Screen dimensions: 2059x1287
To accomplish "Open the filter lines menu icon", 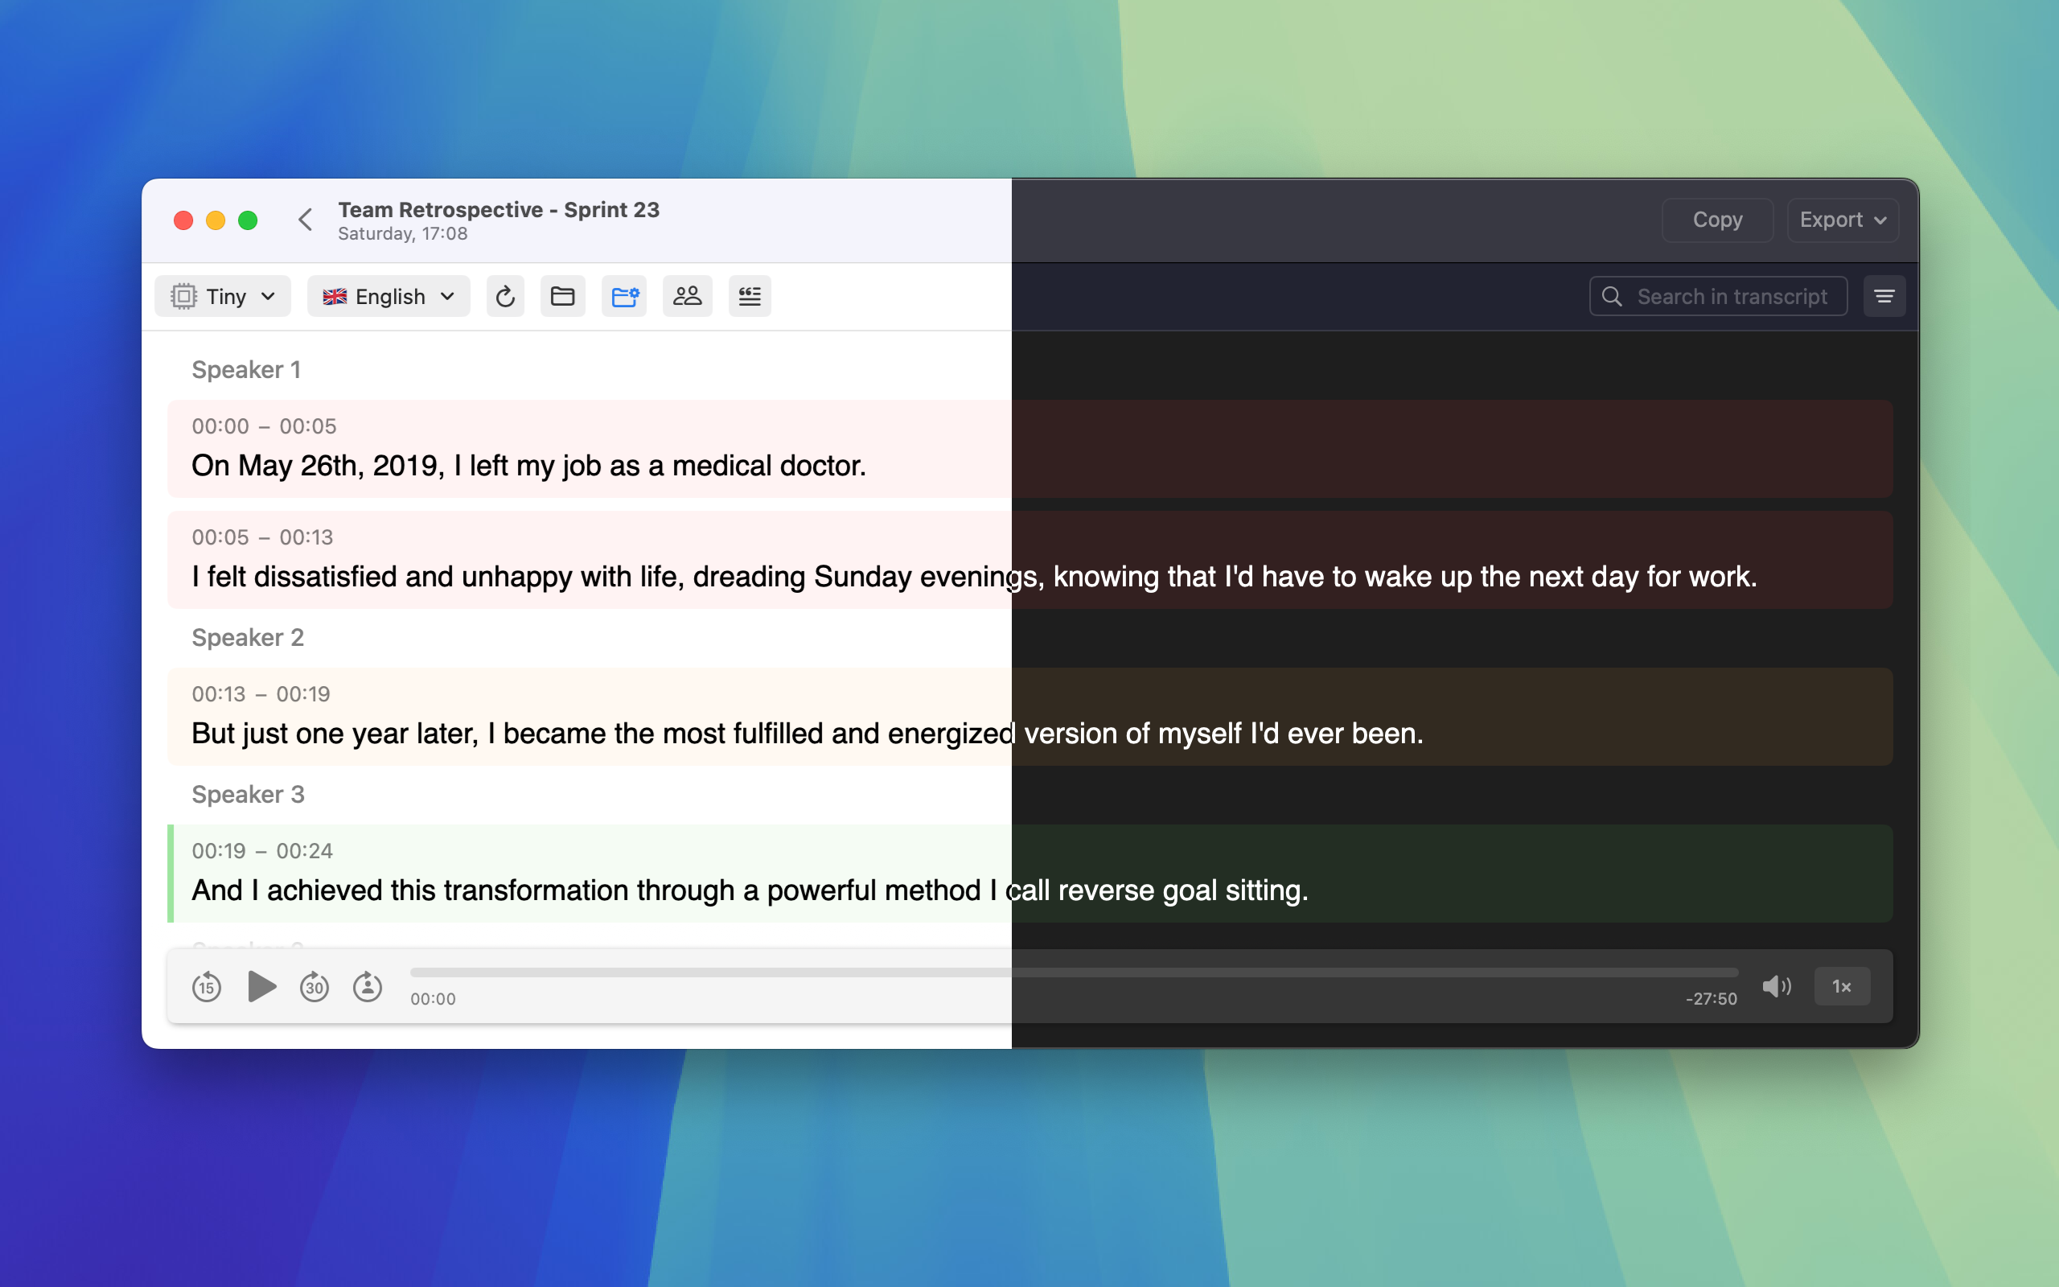I will pyautogui.click(x=1884, y=296).
